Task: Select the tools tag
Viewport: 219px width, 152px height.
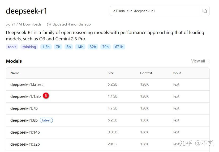Action: 12,47
